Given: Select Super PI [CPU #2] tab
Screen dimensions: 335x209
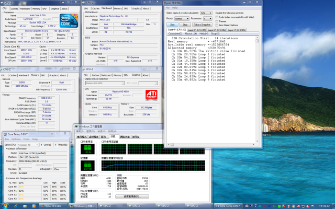Looking at the screenshot, I should 217,30.
